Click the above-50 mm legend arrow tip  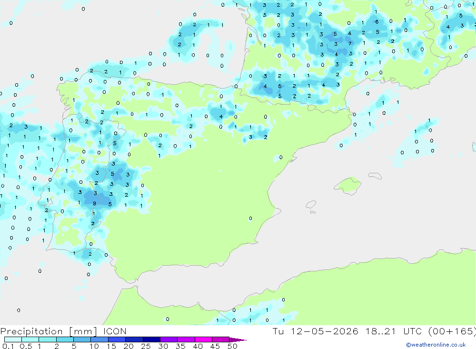(x=238, y=340)
